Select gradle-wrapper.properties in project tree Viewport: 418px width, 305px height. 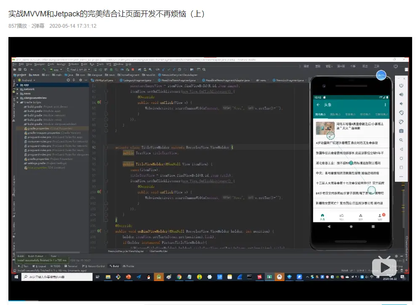coord(52,133)
